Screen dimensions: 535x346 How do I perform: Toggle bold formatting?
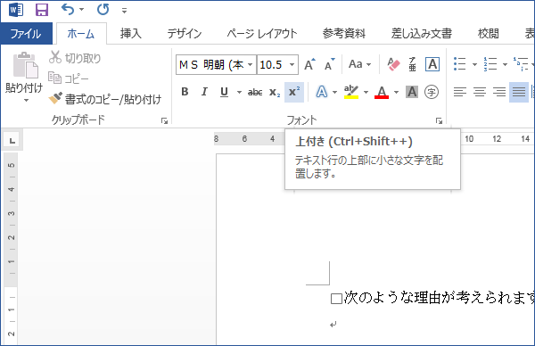[x=185, y=92]
